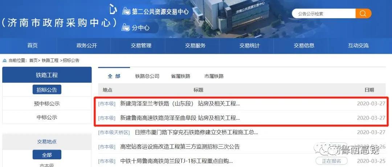Open the 交易信息 navigation menu item

[x=304, y=45]
